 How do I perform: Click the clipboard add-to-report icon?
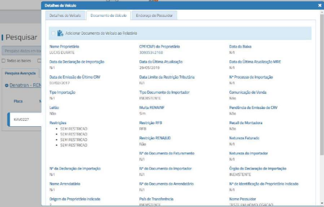click(60, 33)
